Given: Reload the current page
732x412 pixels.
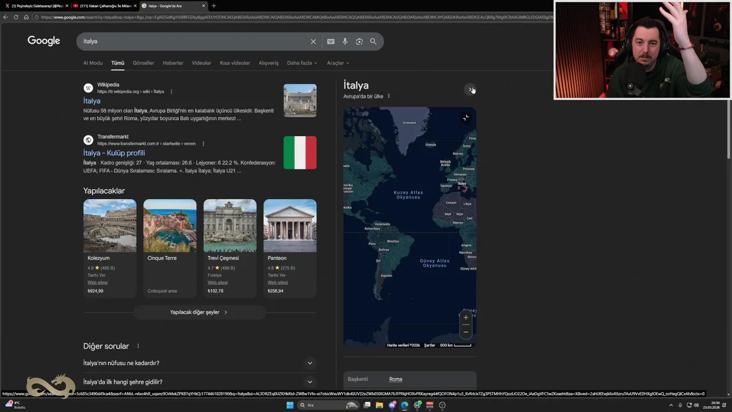Looking at the screenshot, I should [x=16, y=17].
